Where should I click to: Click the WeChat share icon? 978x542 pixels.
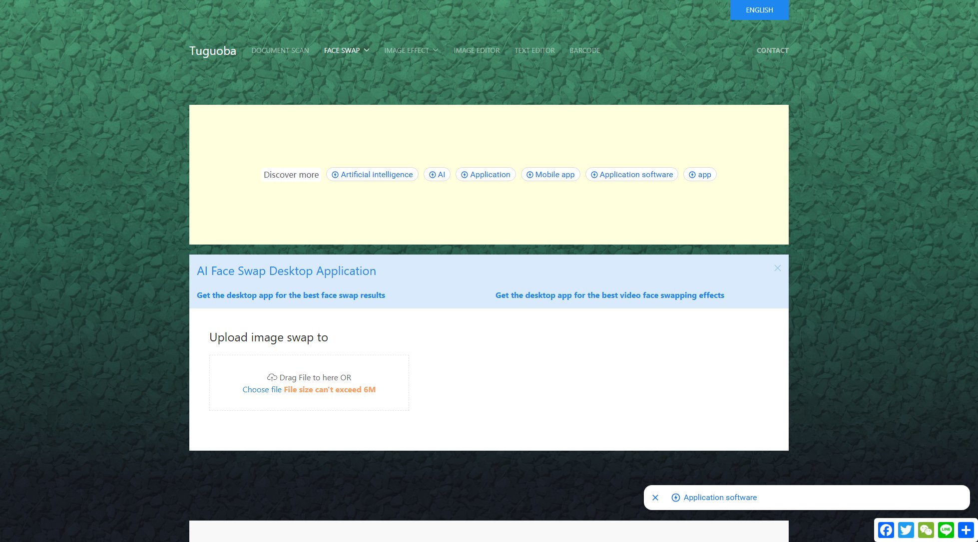[x=926, y=530]
